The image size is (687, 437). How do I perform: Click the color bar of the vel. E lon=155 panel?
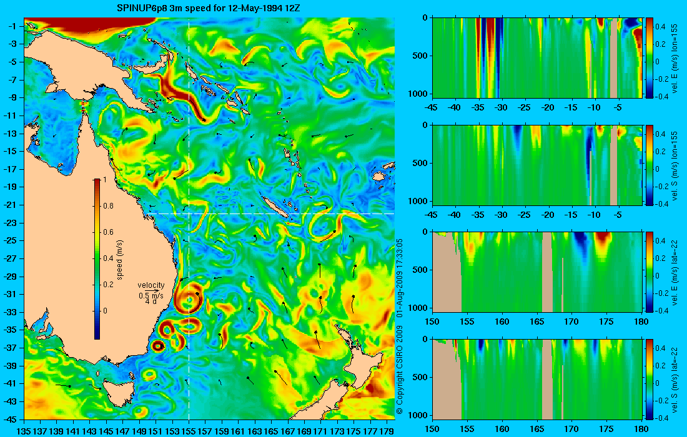(649, 58)
